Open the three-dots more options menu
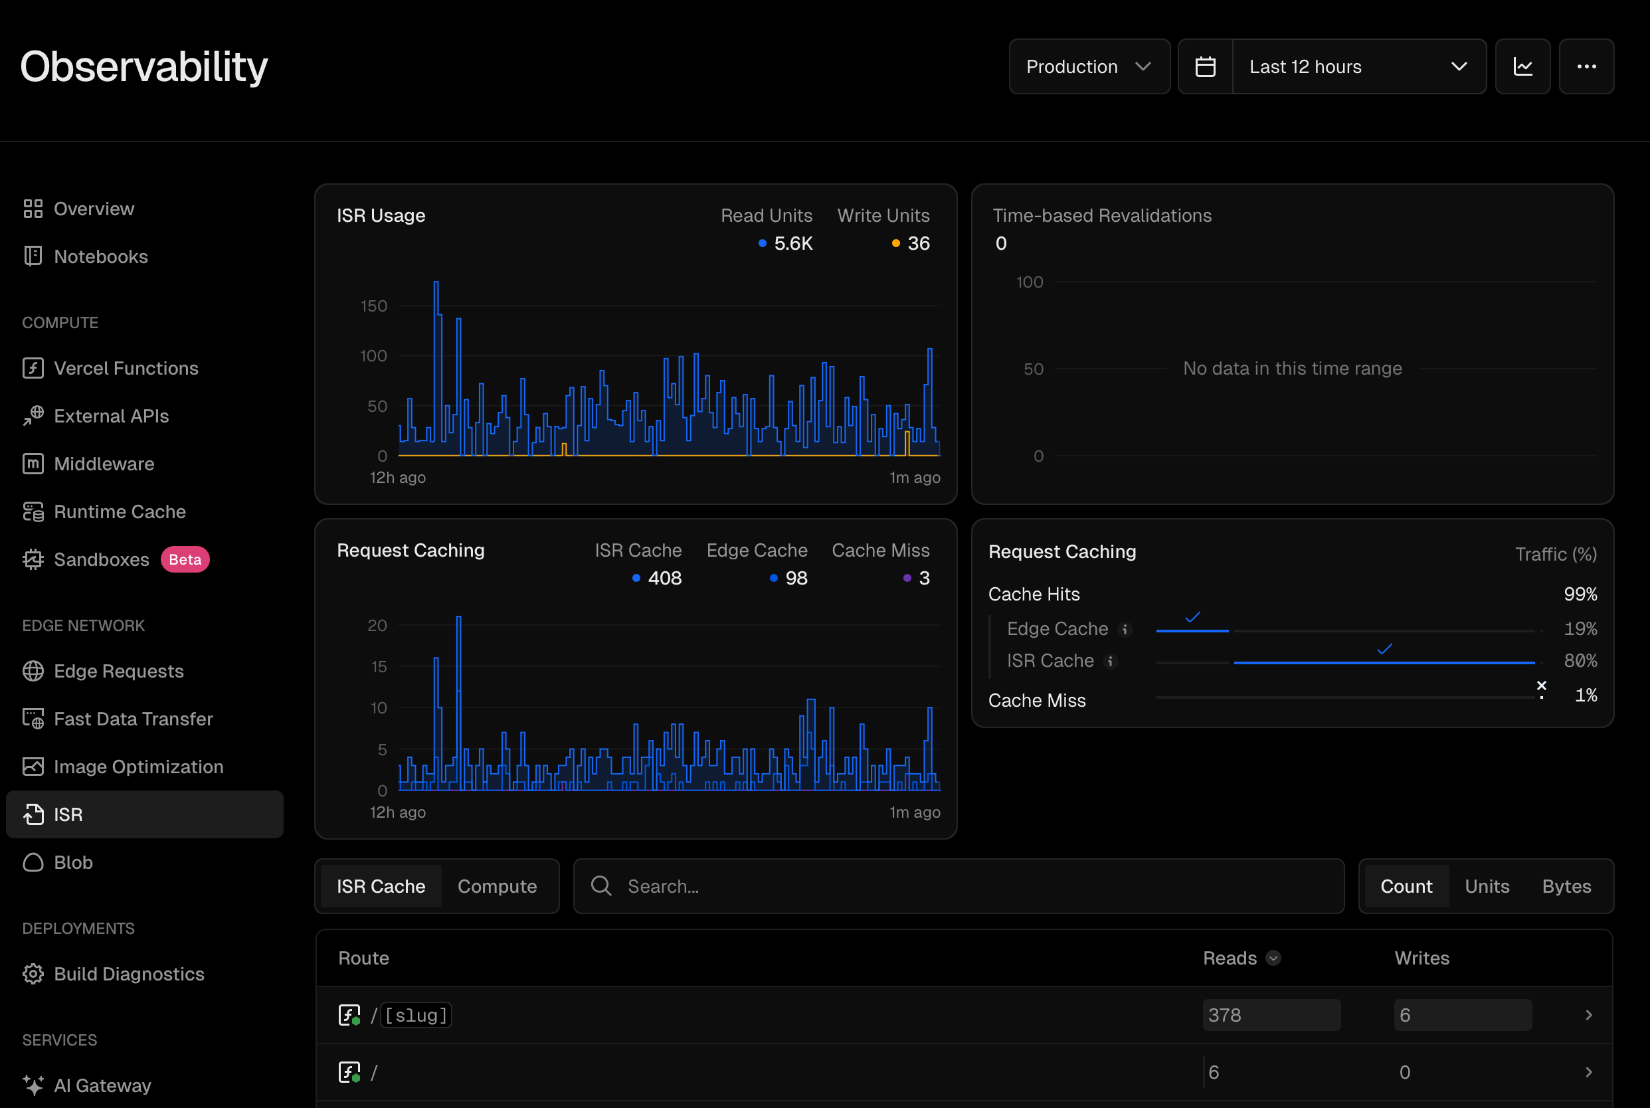 tap(1586, 66)
